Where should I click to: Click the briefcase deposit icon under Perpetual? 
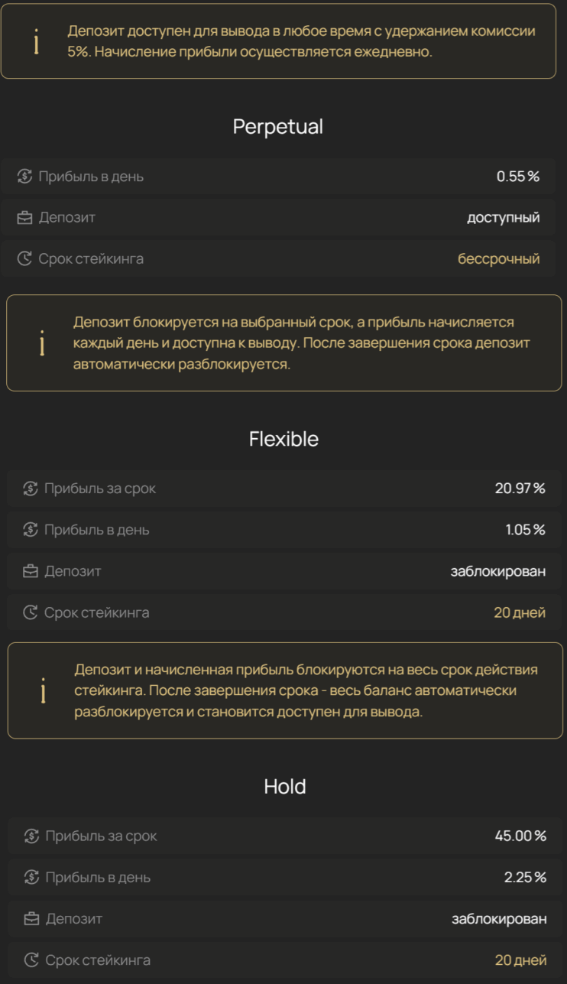click(x=24, y=218)
